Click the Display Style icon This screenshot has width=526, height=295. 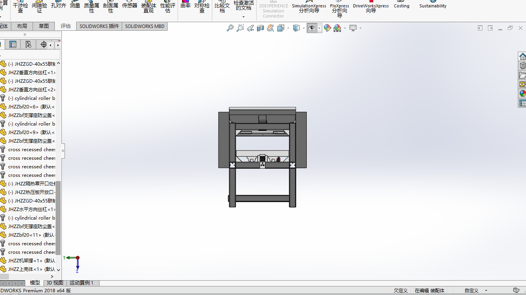pos(296,28)
